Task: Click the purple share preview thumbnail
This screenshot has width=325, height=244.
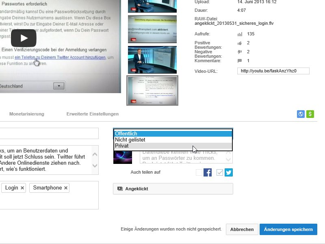Action: pos(123,157)
